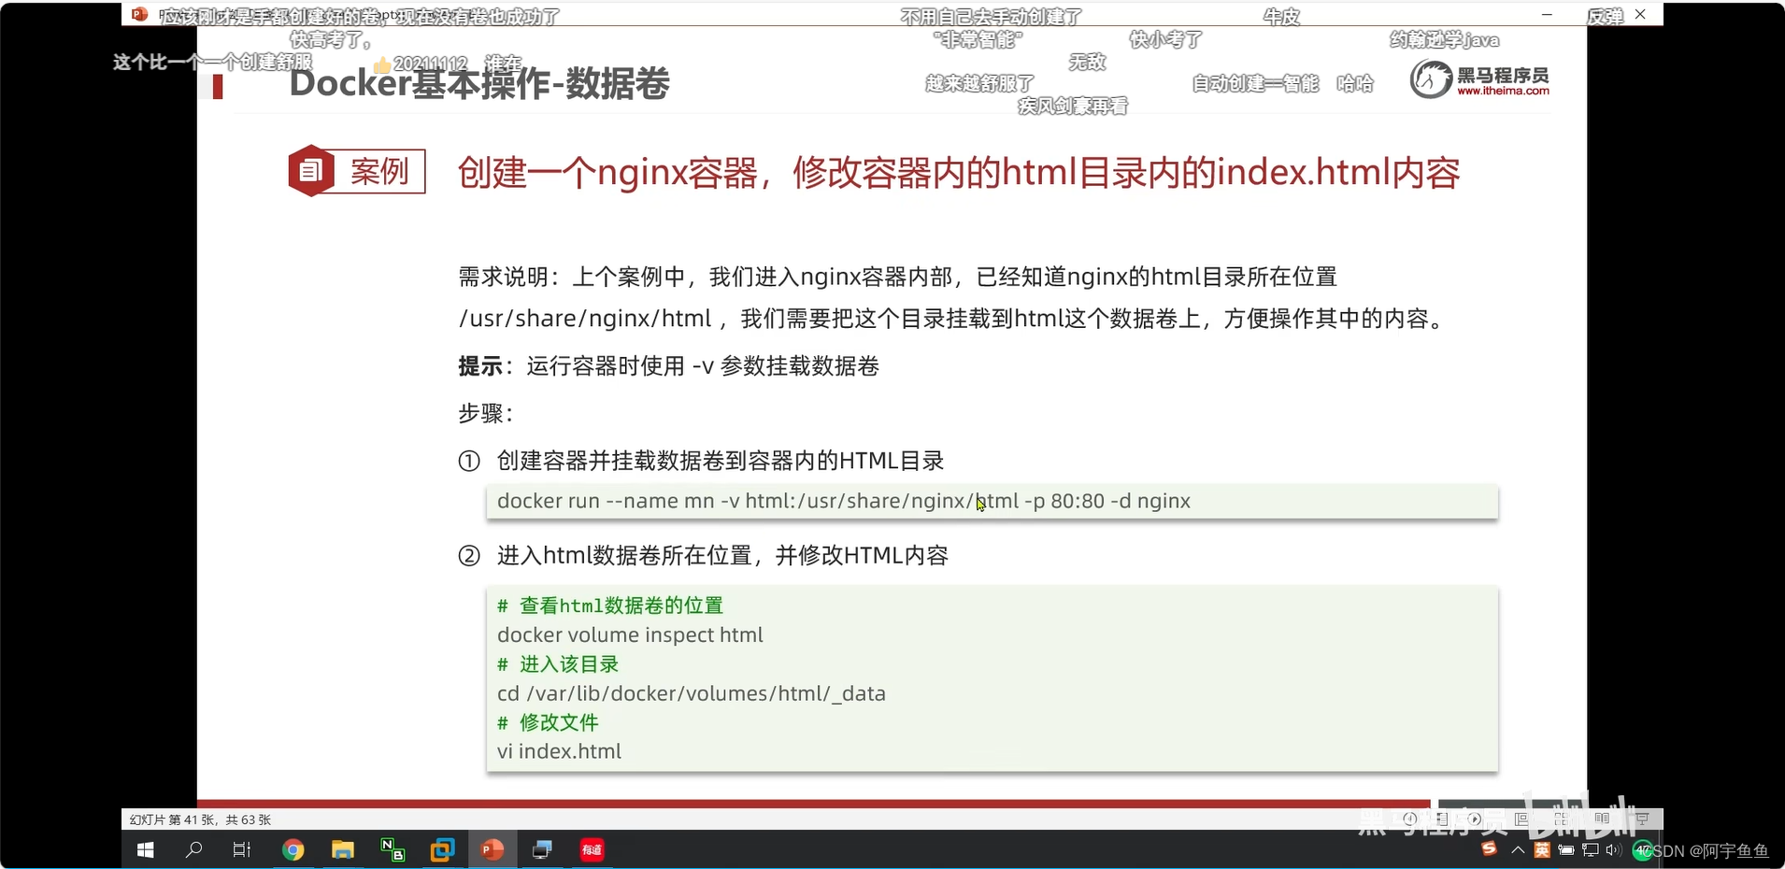Image resolution: width=1785 pixels, height=869 pixels.
Task: Close the PowerPoint window
Action: [x=1640, y=14]
